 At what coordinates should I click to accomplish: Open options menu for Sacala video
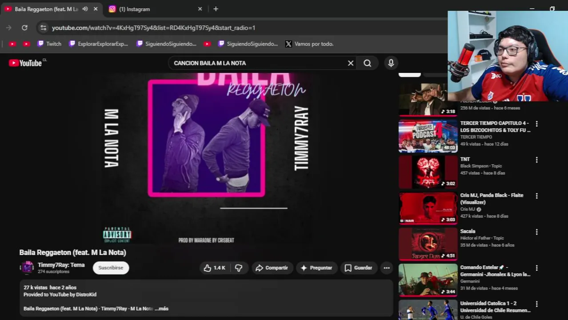click(536, 232)
